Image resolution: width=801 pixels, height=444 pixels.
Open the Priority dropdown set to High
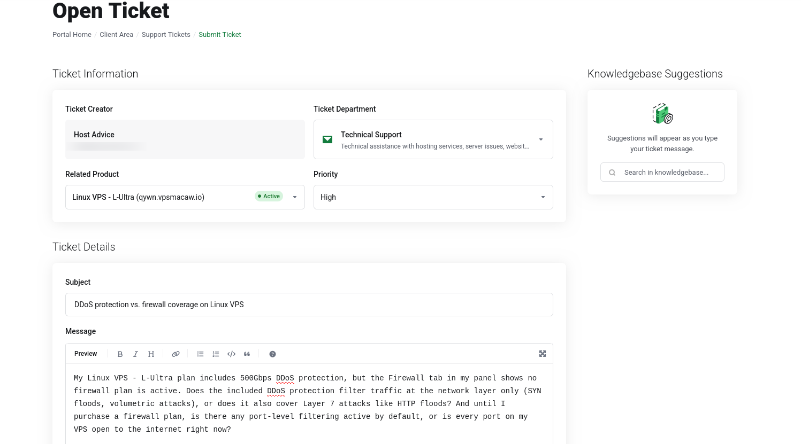(433, 197)
